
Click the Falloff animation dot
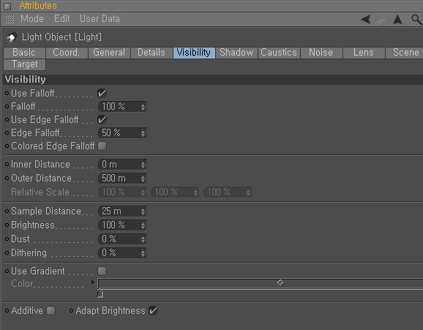7,107
